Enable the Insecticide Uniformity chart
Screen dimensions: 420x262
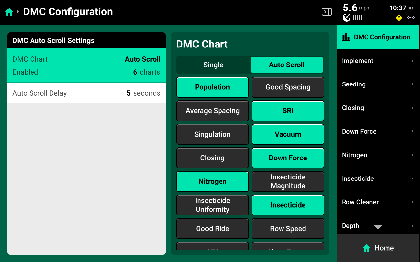click(x=213, y=205)
